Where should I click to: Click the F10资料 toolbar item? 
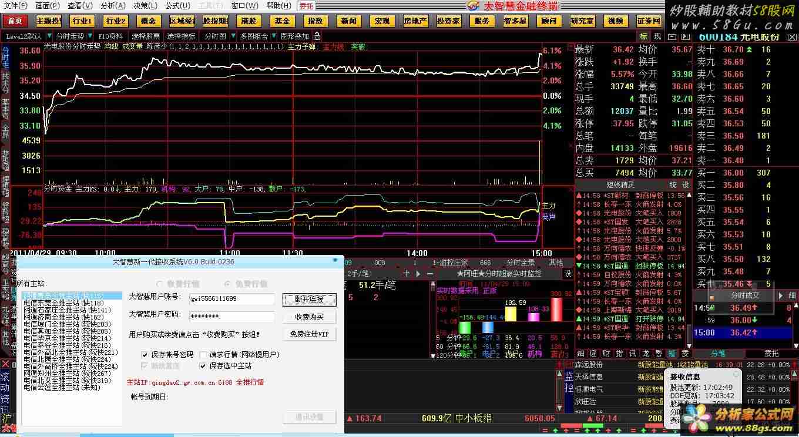click(111, 36)
